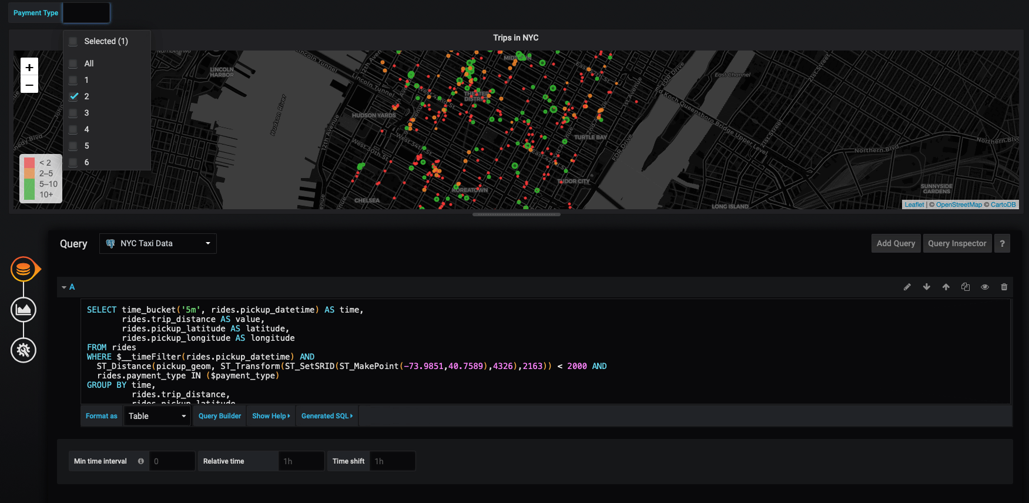Click the Payment Type label
Screen dimensions: 1029x503
point(36,13)
